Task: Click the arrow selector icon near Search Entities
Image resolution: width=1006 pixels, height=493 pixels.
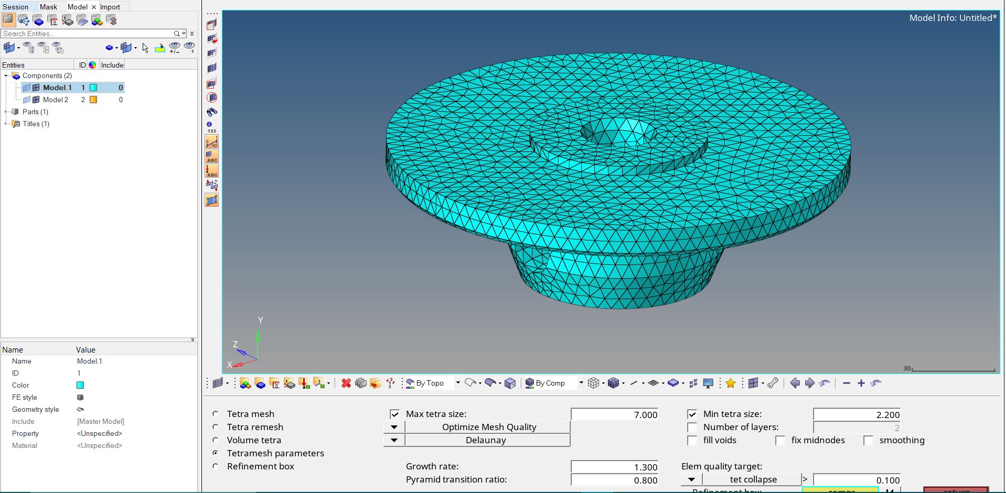Action: point(145,48)
